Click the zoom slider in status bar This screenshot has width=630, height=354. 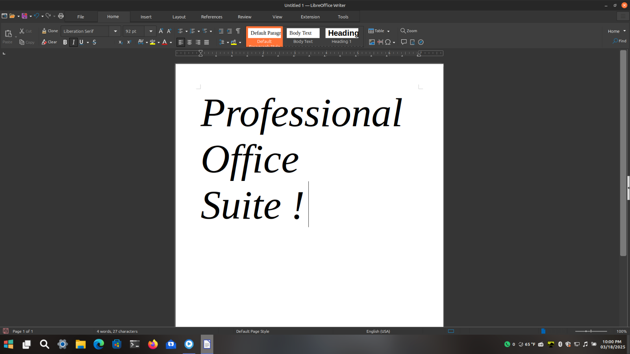click(591, 331)
